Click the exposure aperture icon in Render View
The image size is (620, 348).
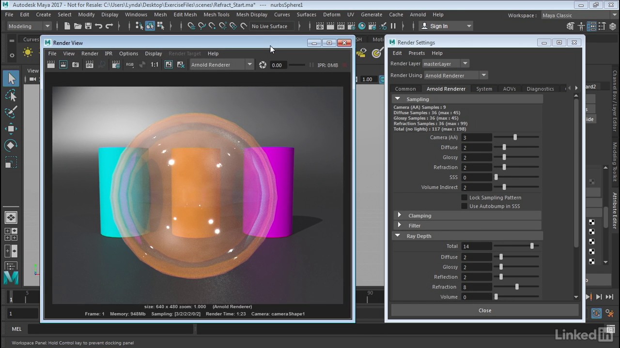(263, 65)
